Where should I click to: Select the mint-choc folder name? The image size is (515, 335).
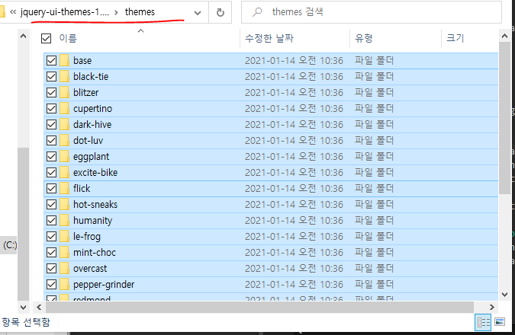click(95, 253)
